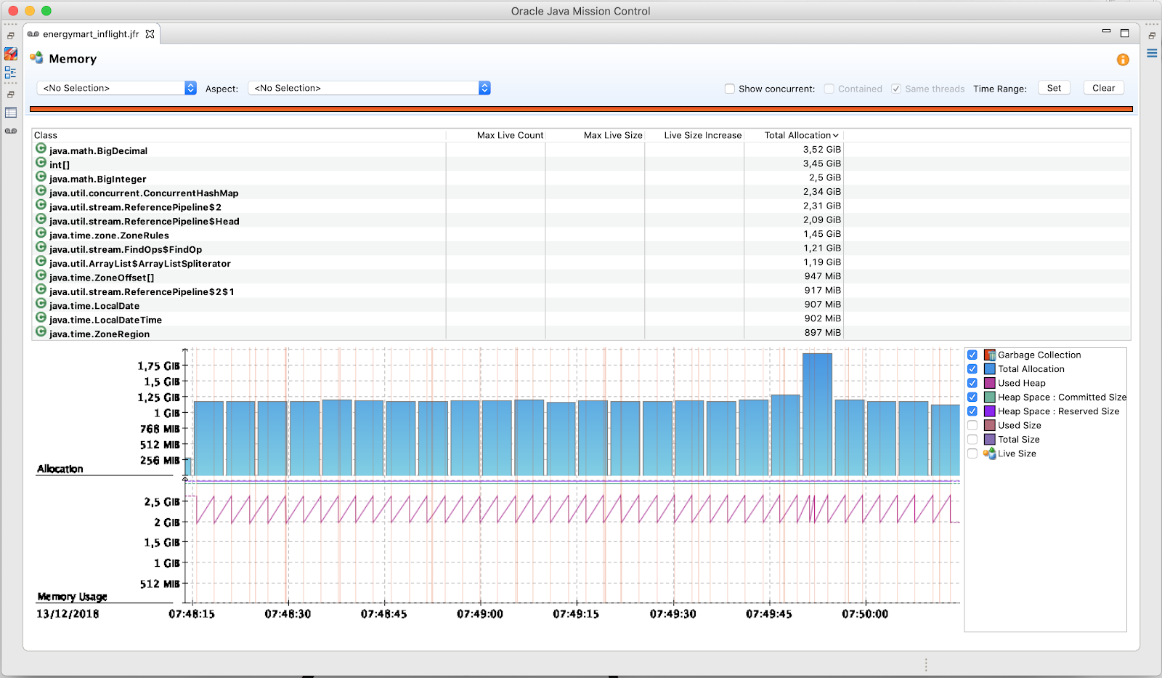Click the orange info icon at top right
This screenshot has height=678, width=1162.
1122,60
